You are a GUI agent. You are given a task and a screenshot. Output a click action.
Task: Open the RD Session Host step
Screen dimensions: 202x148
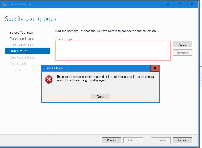click(x=21, y=45)
